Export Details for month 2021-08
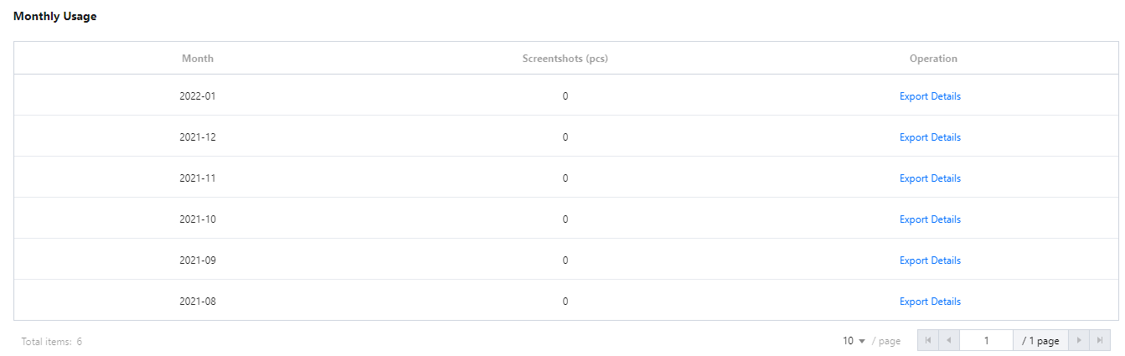Image resolution: width=1125 pixels, height=356 pixels. coord(930,302)
